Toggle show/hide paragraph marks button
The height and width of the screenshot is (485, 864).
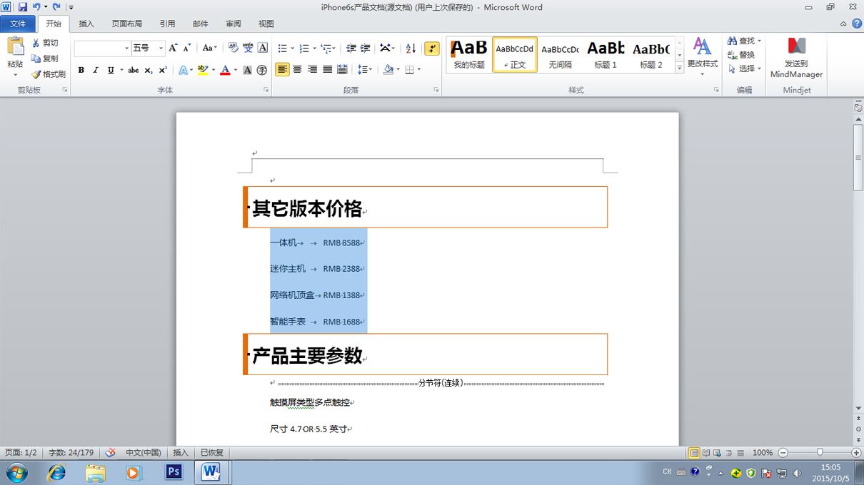click(432, 48)
